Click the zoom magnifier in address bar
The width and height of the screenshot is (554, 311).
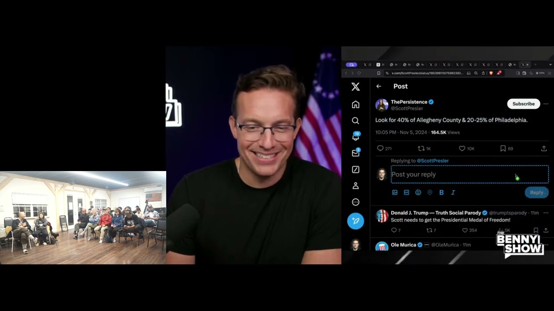pos(476,73)
